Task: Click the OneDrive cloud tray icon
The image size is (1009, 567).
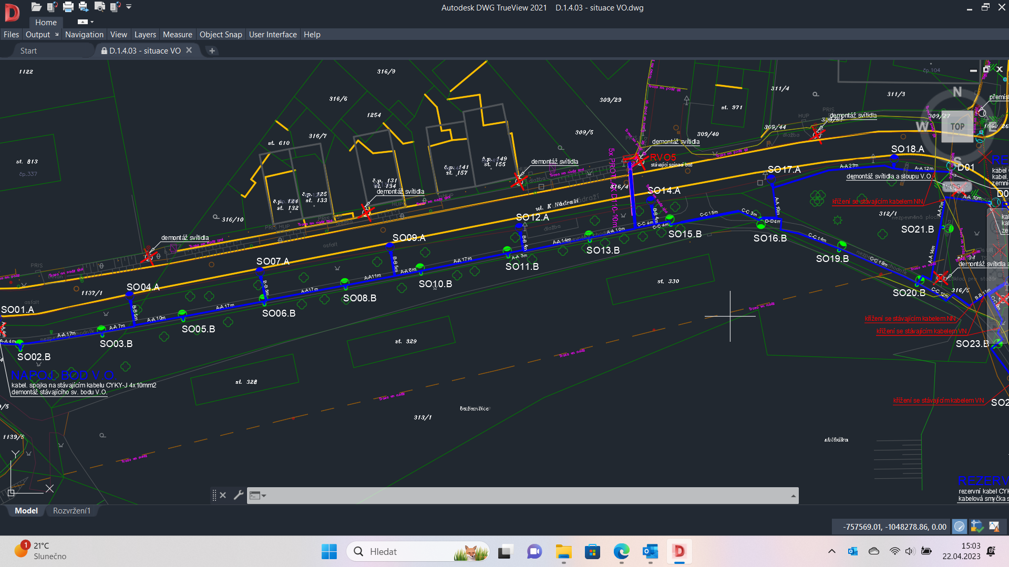Action: (x=874, y=551)
